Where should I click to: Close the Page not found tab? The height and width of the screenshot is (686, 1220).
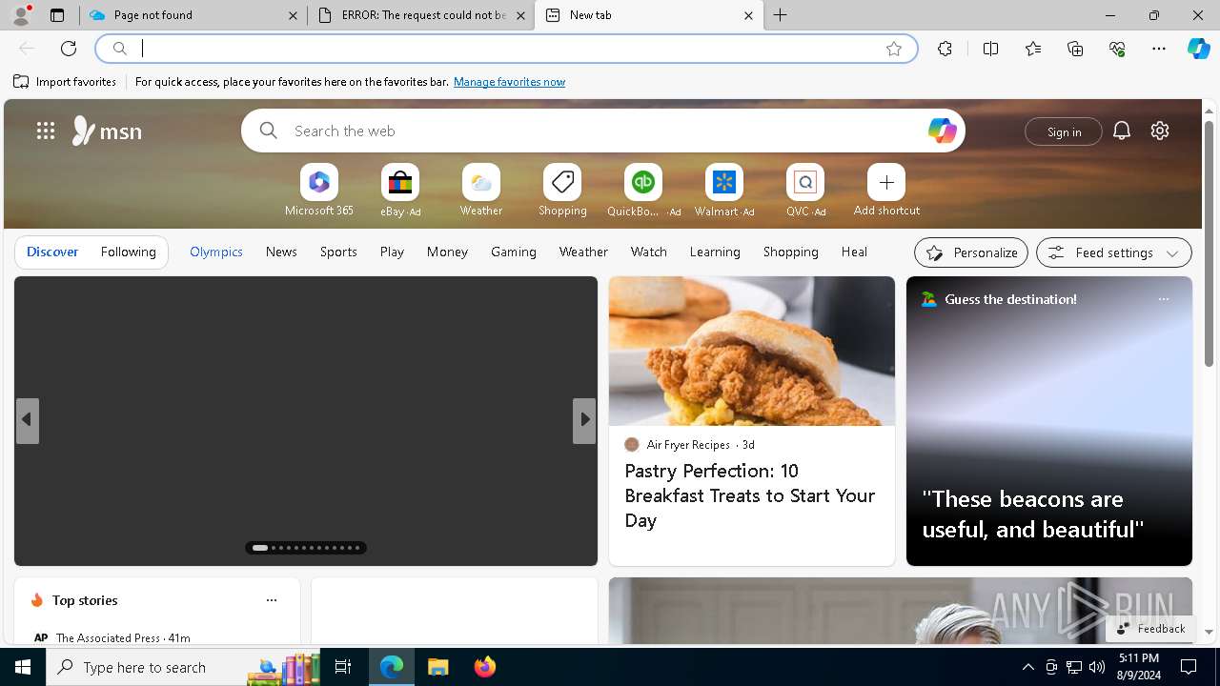pyautogui.click(x=293, y=15)
